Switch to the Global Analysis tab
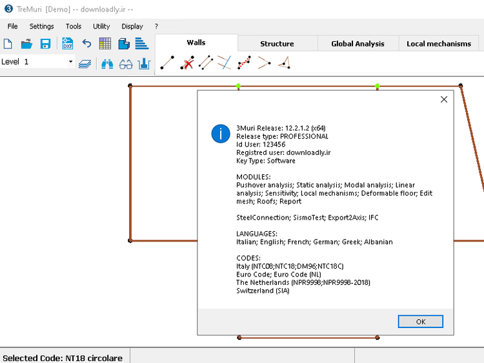The width and height of the screenshot is (484, 363). click(358, 43)
